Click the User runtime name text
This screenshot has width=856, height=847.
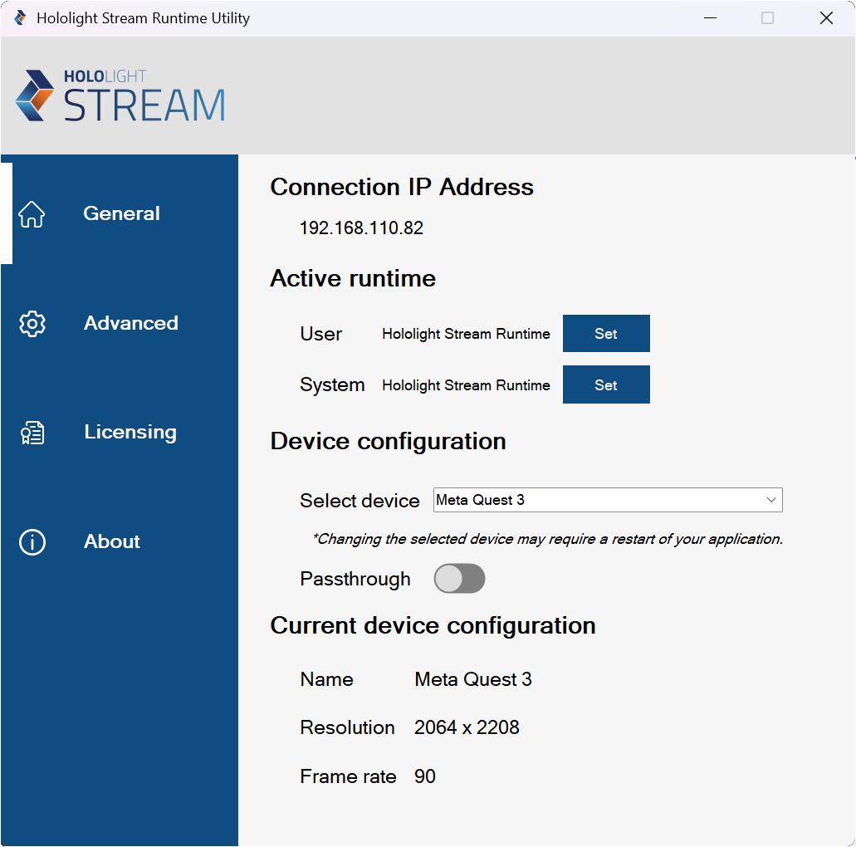[466, 334]
